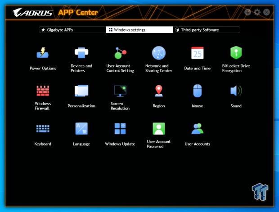The width and height of the screenshot is (279, 212).
Task: Open the Sound speaker icon
Action: click(236, 91)
